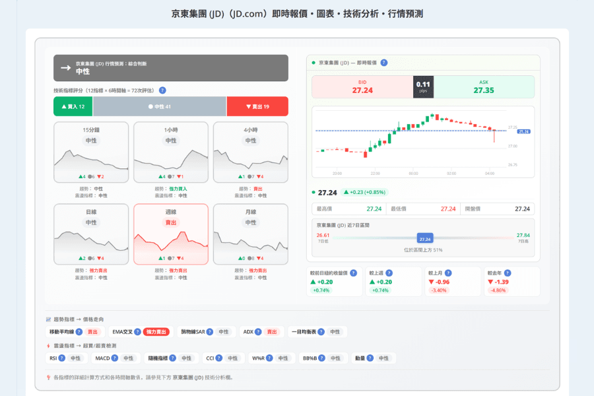Click the 7日高 value 27.84
This screenshot has width=594, height=396.
523,236
